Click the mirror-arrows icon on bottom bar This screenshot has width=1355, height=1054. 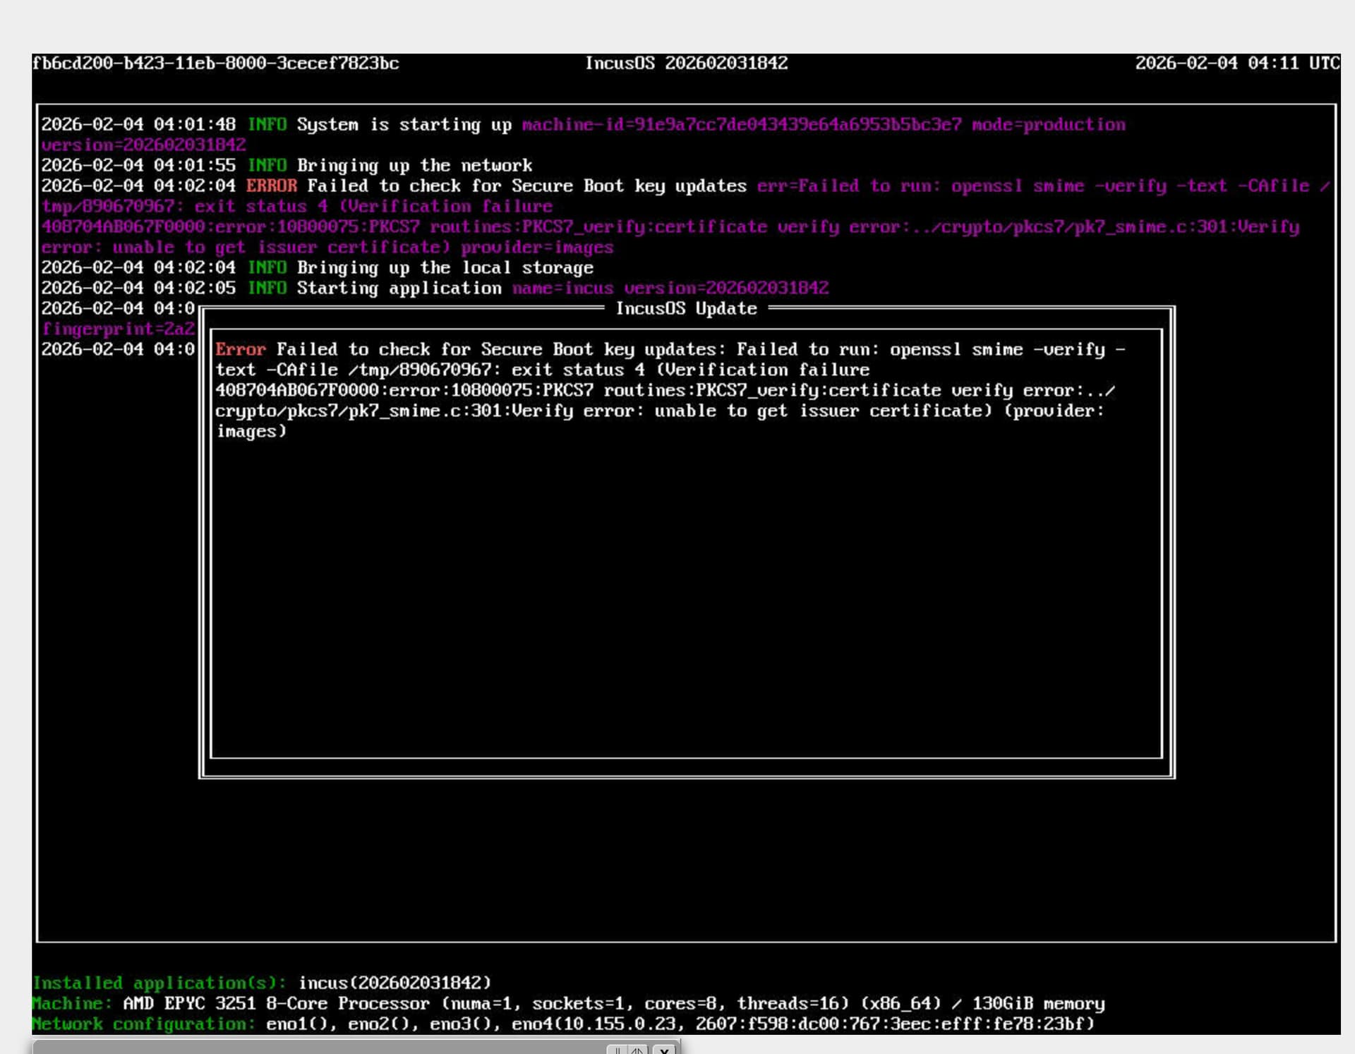637,1049
